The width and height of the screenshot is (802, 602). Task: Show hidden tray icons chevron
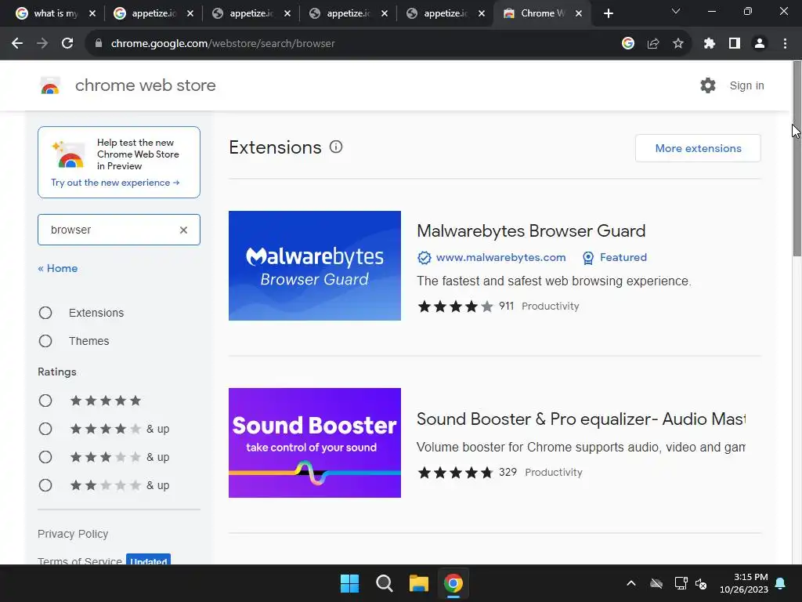[x=631, y=583]
